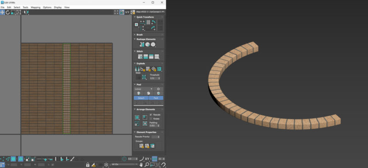Screen dimensions: 368x168
Task: Toggle the Rescale checkbox
Action: (x=151, y=115)
